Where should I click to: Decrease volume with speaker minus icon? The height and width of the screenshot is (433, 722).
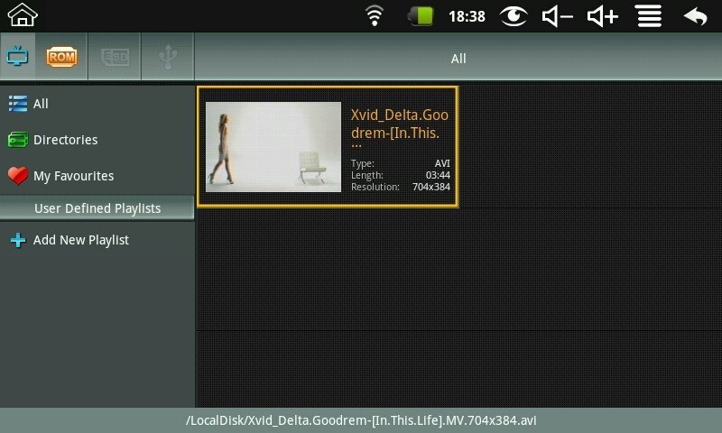[x=557, y=16]
